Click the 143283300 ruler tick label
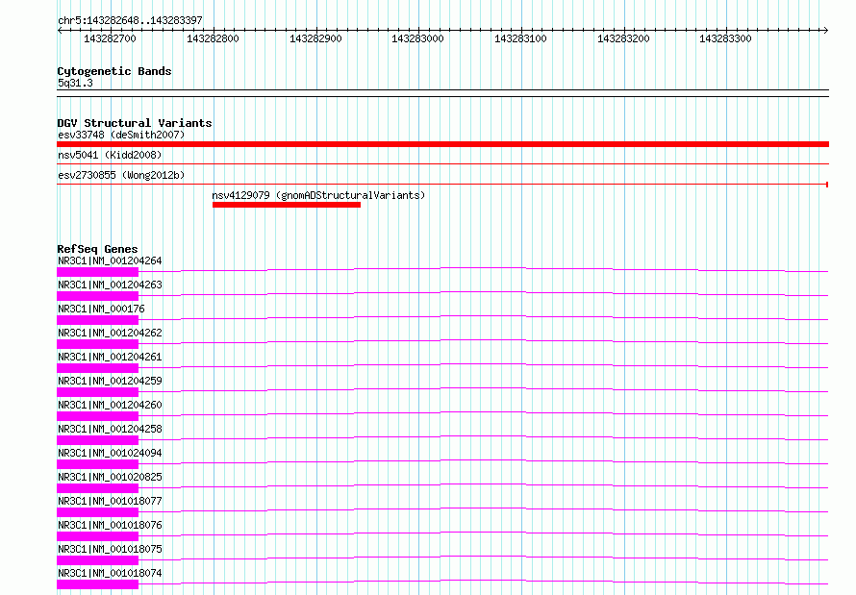 pos(725,38)
